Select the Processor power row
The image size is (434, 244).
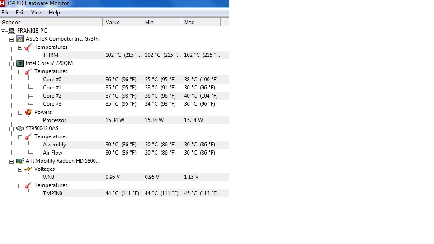(136, 120)
